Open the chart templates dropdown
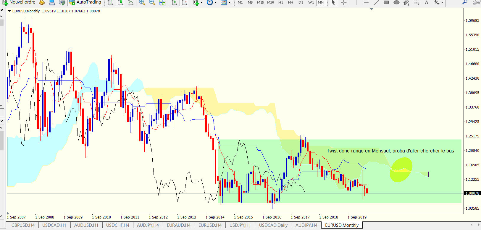This screenshot has height=230, width=481. [229, 2]
